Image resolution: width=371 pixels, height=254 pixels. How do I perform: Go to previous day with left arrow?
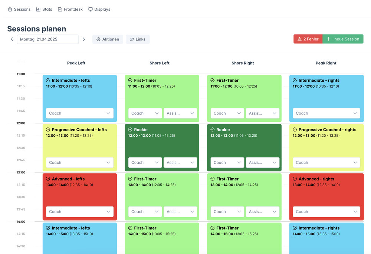point(12,39)
